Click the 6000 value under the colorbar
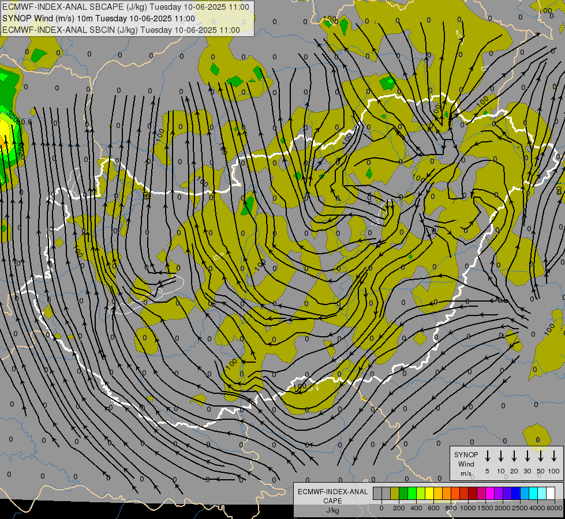 pyautogui.click(x=555, y=508)
